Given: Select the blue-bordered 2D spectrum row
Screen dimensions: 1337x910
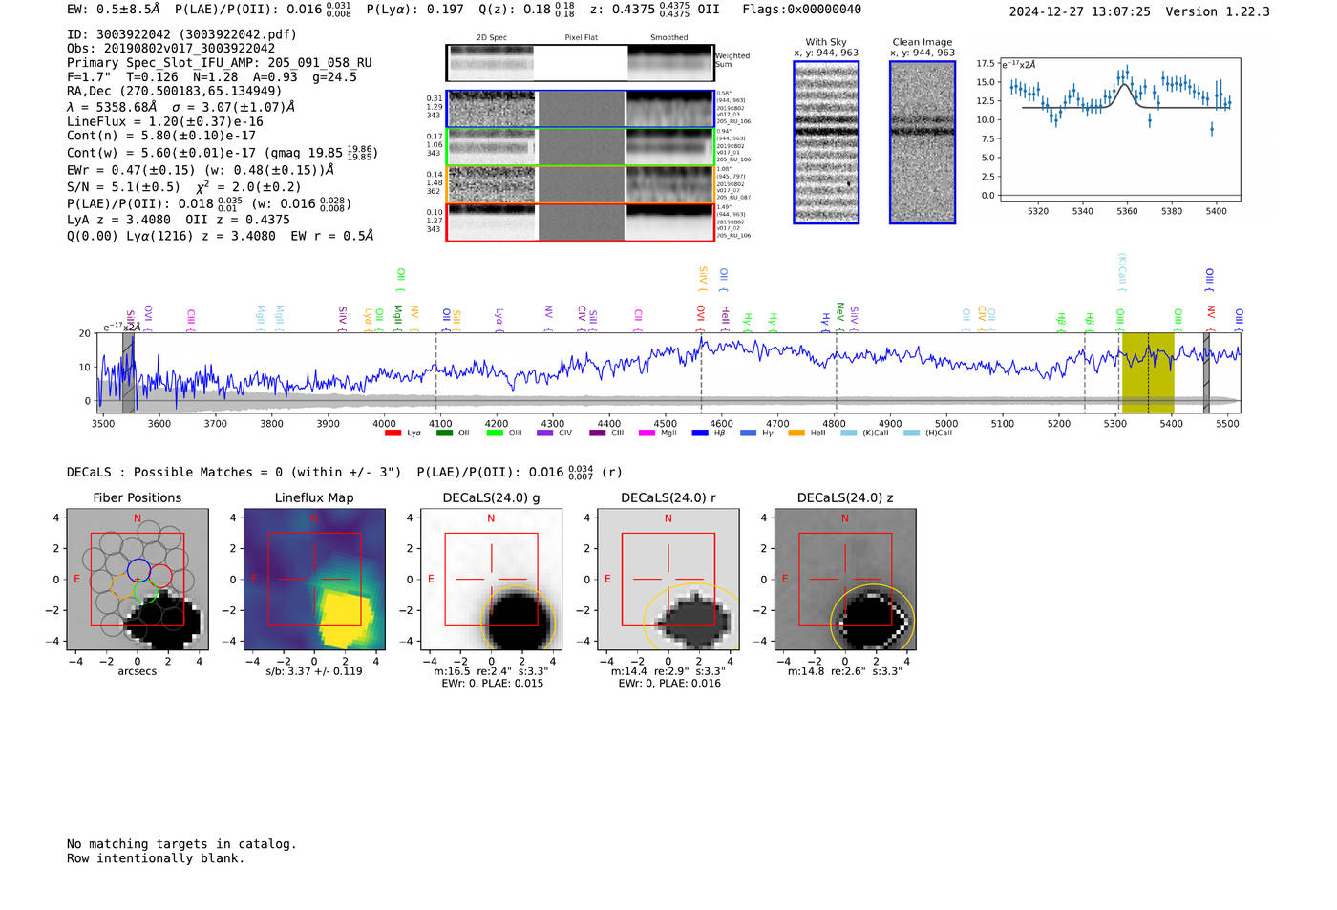Looking at the screenshot, I should click(581, 109).
